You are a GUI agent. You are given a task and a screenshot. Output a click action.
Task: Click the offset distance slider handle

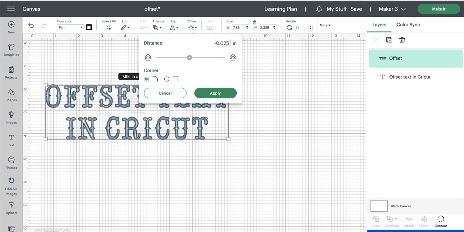coord(189,58)
